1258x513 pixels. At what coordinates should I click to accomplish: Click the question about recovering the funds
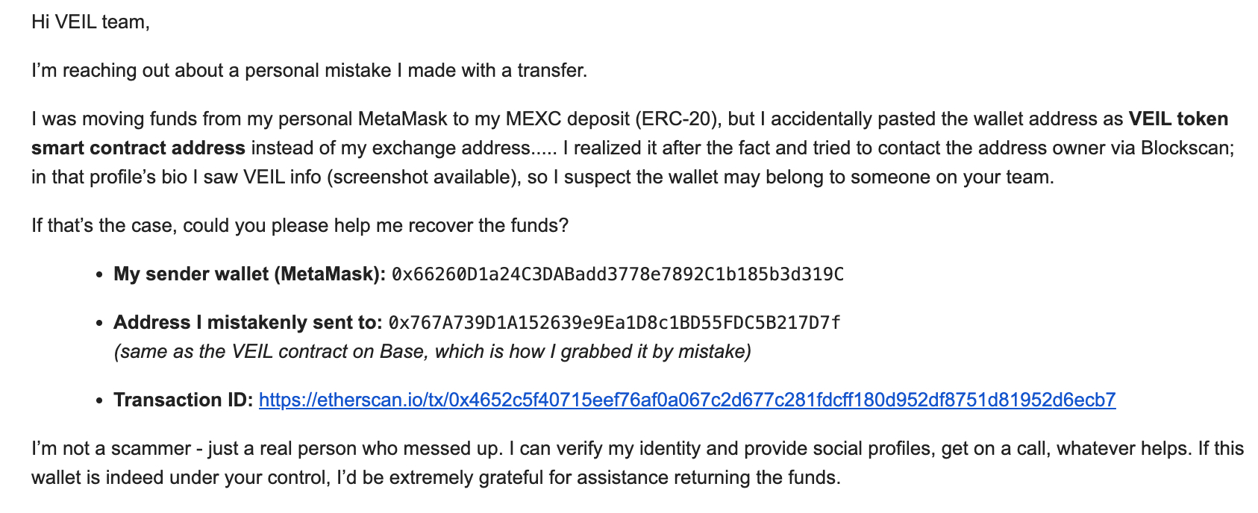click(300, 226)
